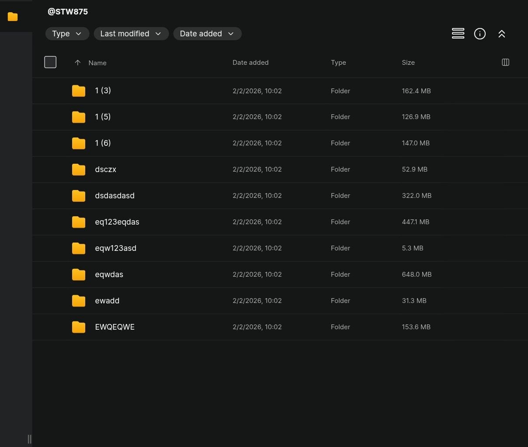Open the dsdasdasd folder
The width and height of the screenshot is (528, 447).
(115, 196)
